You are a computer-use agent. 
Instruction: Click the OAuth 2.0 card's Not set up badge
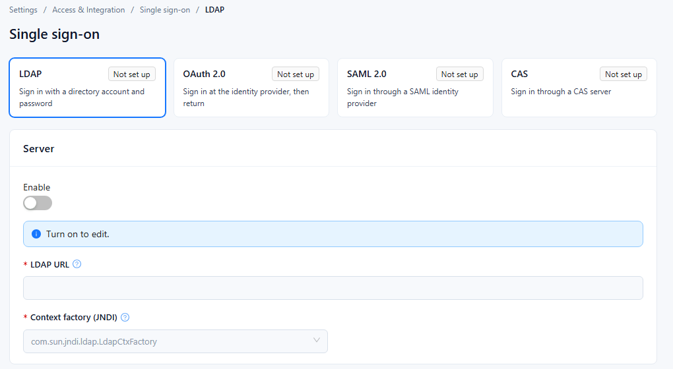click(296, 74)
